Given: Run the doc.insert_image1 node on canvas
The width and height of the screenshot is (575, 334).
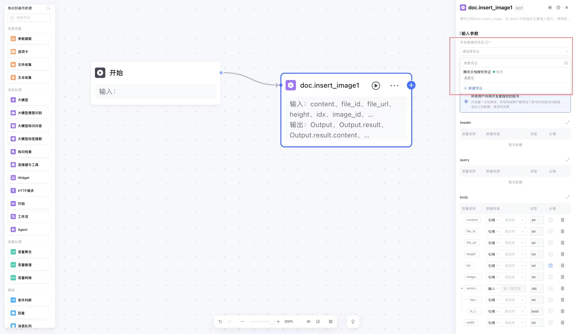Looking at the screenshot, I should tap(376, 86).
